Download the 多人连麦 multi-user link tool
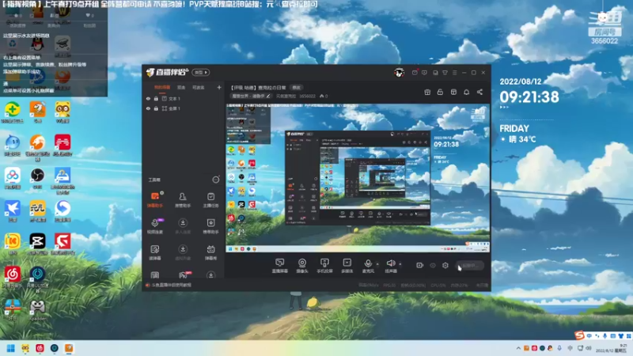The height and width of the screenshot is (356, 633). pos(183,226)
